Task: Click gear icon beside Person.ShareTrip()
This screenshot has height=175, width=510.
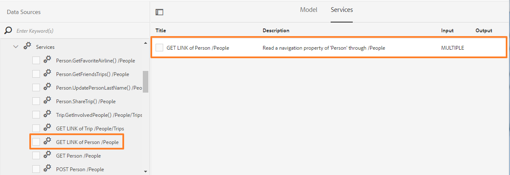Action: tap(47, 101)
